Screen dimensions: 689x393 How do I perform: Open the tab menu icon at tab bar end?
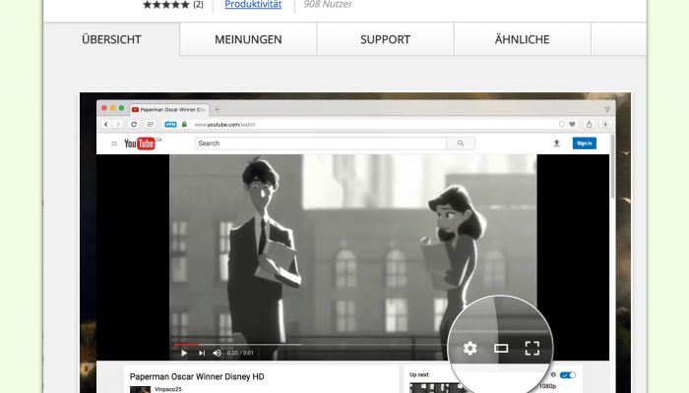pyautogui.click(x=607, y=109)
